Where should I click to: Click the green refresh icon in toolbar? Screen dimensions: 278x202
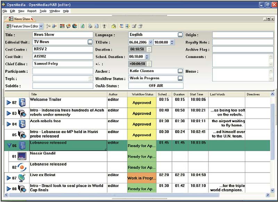pos(82,26)
